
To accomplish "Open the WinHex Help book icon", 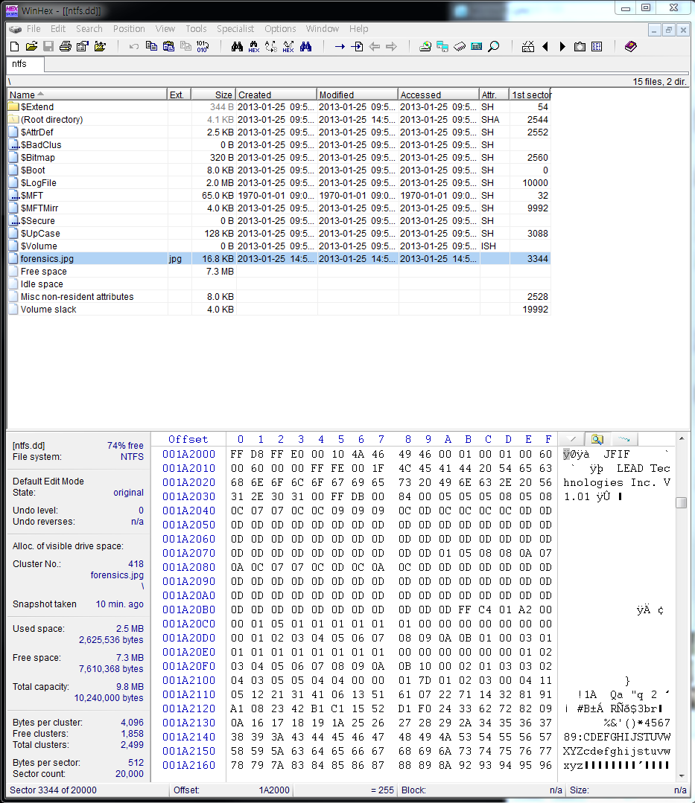I will 630,46.
